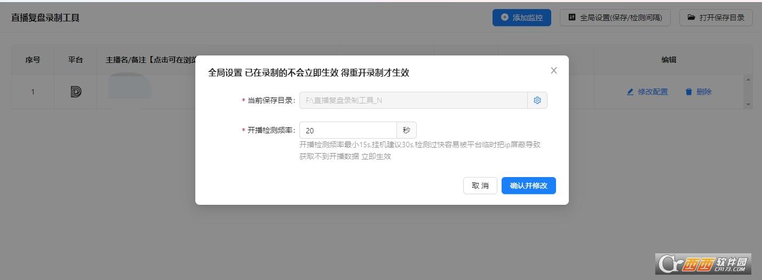
Task: Click the gear icon beside save directory
Action: pyautogui.click(x=537, y=100)
